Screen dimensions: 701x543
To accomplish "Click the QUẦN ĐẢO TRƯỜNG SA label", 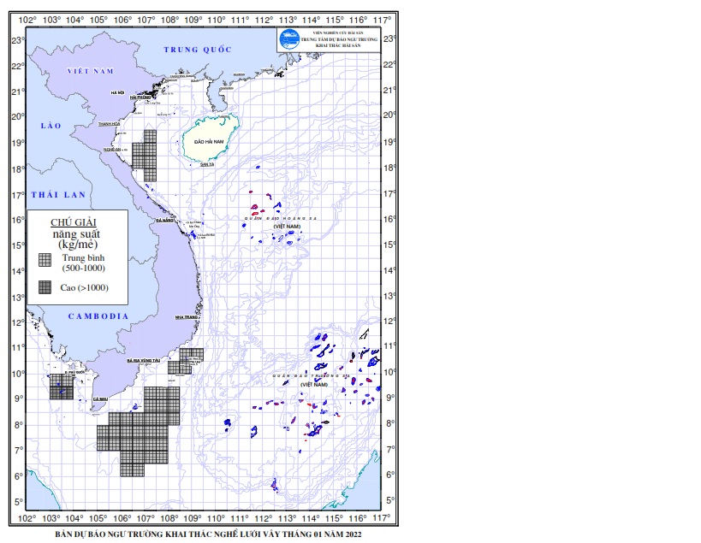I will (x=312, y=376).
